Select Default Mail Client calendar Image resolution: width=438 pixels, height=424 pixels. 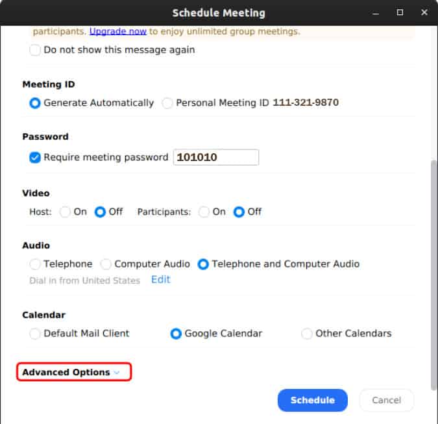[x=35, y=334]
